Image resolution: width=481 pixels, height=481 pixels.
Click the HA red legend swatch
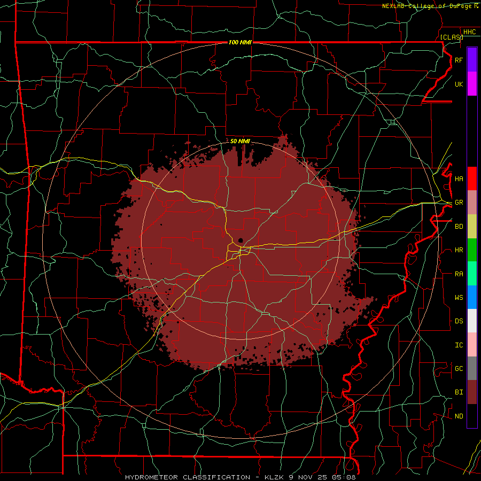[x=472, y=179]
